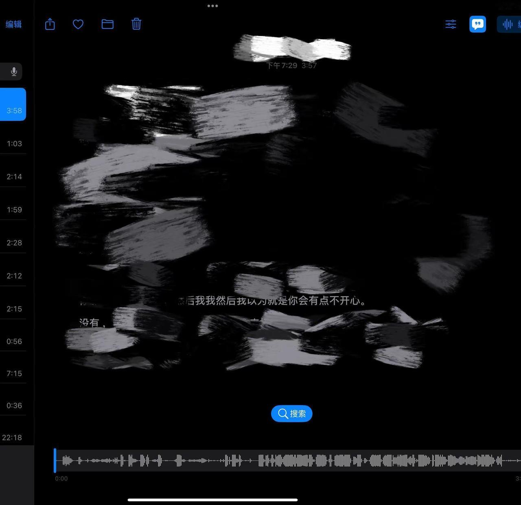Open the three-dot multitasking menu
This screenshot has height=505, width=521.
[x=212, y=6]
